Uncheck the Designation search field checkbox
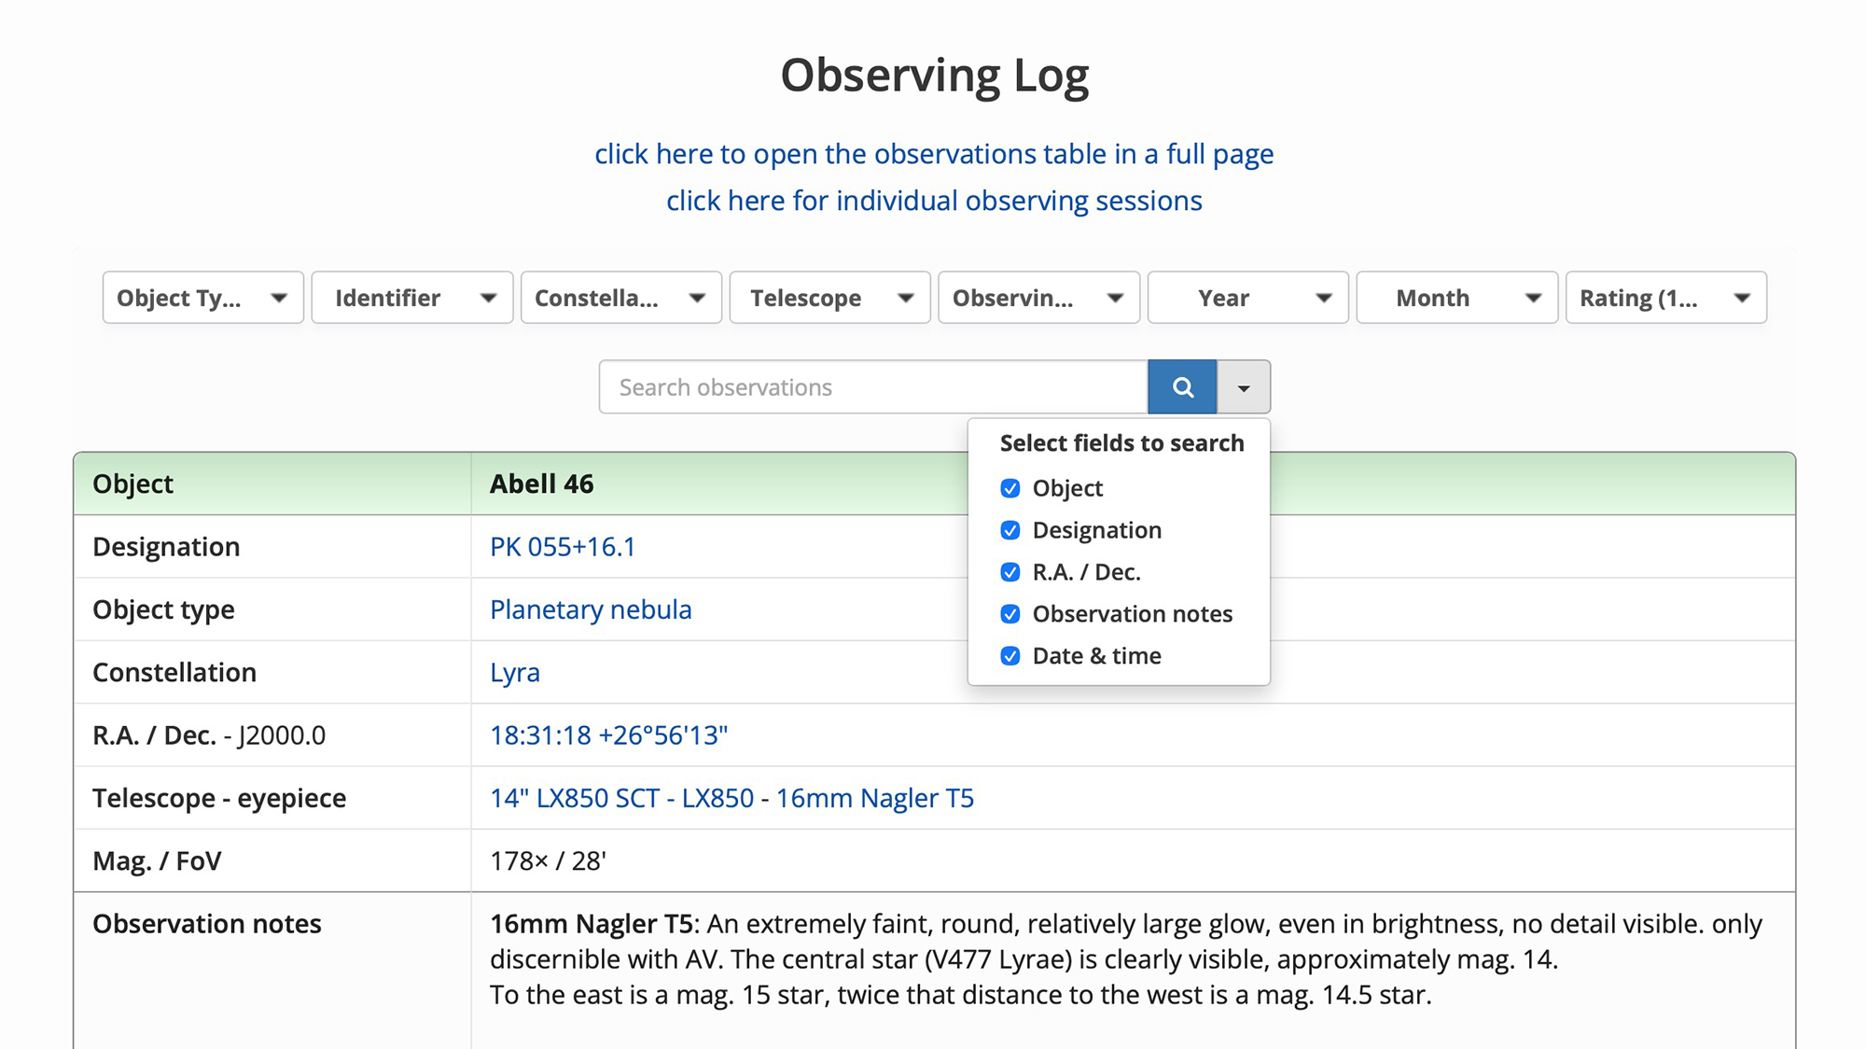 tap(1010, 530)
